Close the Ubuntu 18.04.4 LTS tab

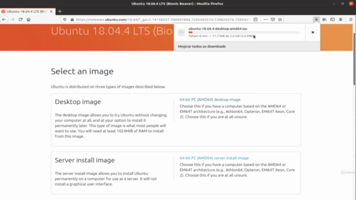click(x=51, y=11)
